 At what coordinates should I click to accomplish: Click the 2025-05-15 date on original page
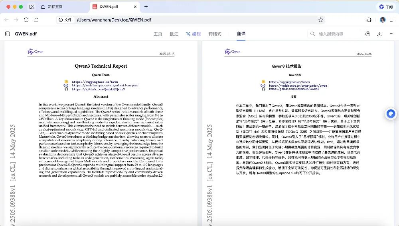tap(167, 54)
